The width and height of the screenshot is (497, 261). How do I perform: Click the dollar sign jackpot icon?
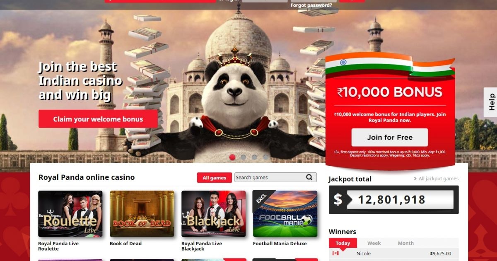click(x=338, y=200)
